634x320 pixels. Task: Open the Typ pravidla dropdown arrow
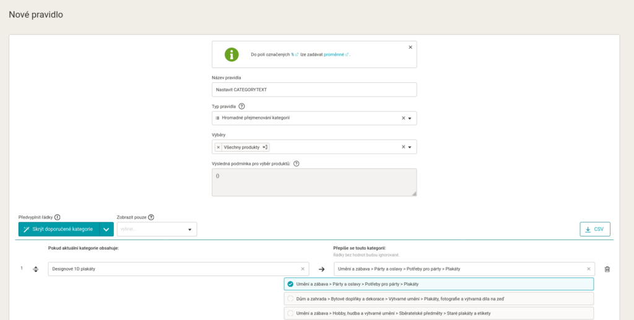click(410, 118)
